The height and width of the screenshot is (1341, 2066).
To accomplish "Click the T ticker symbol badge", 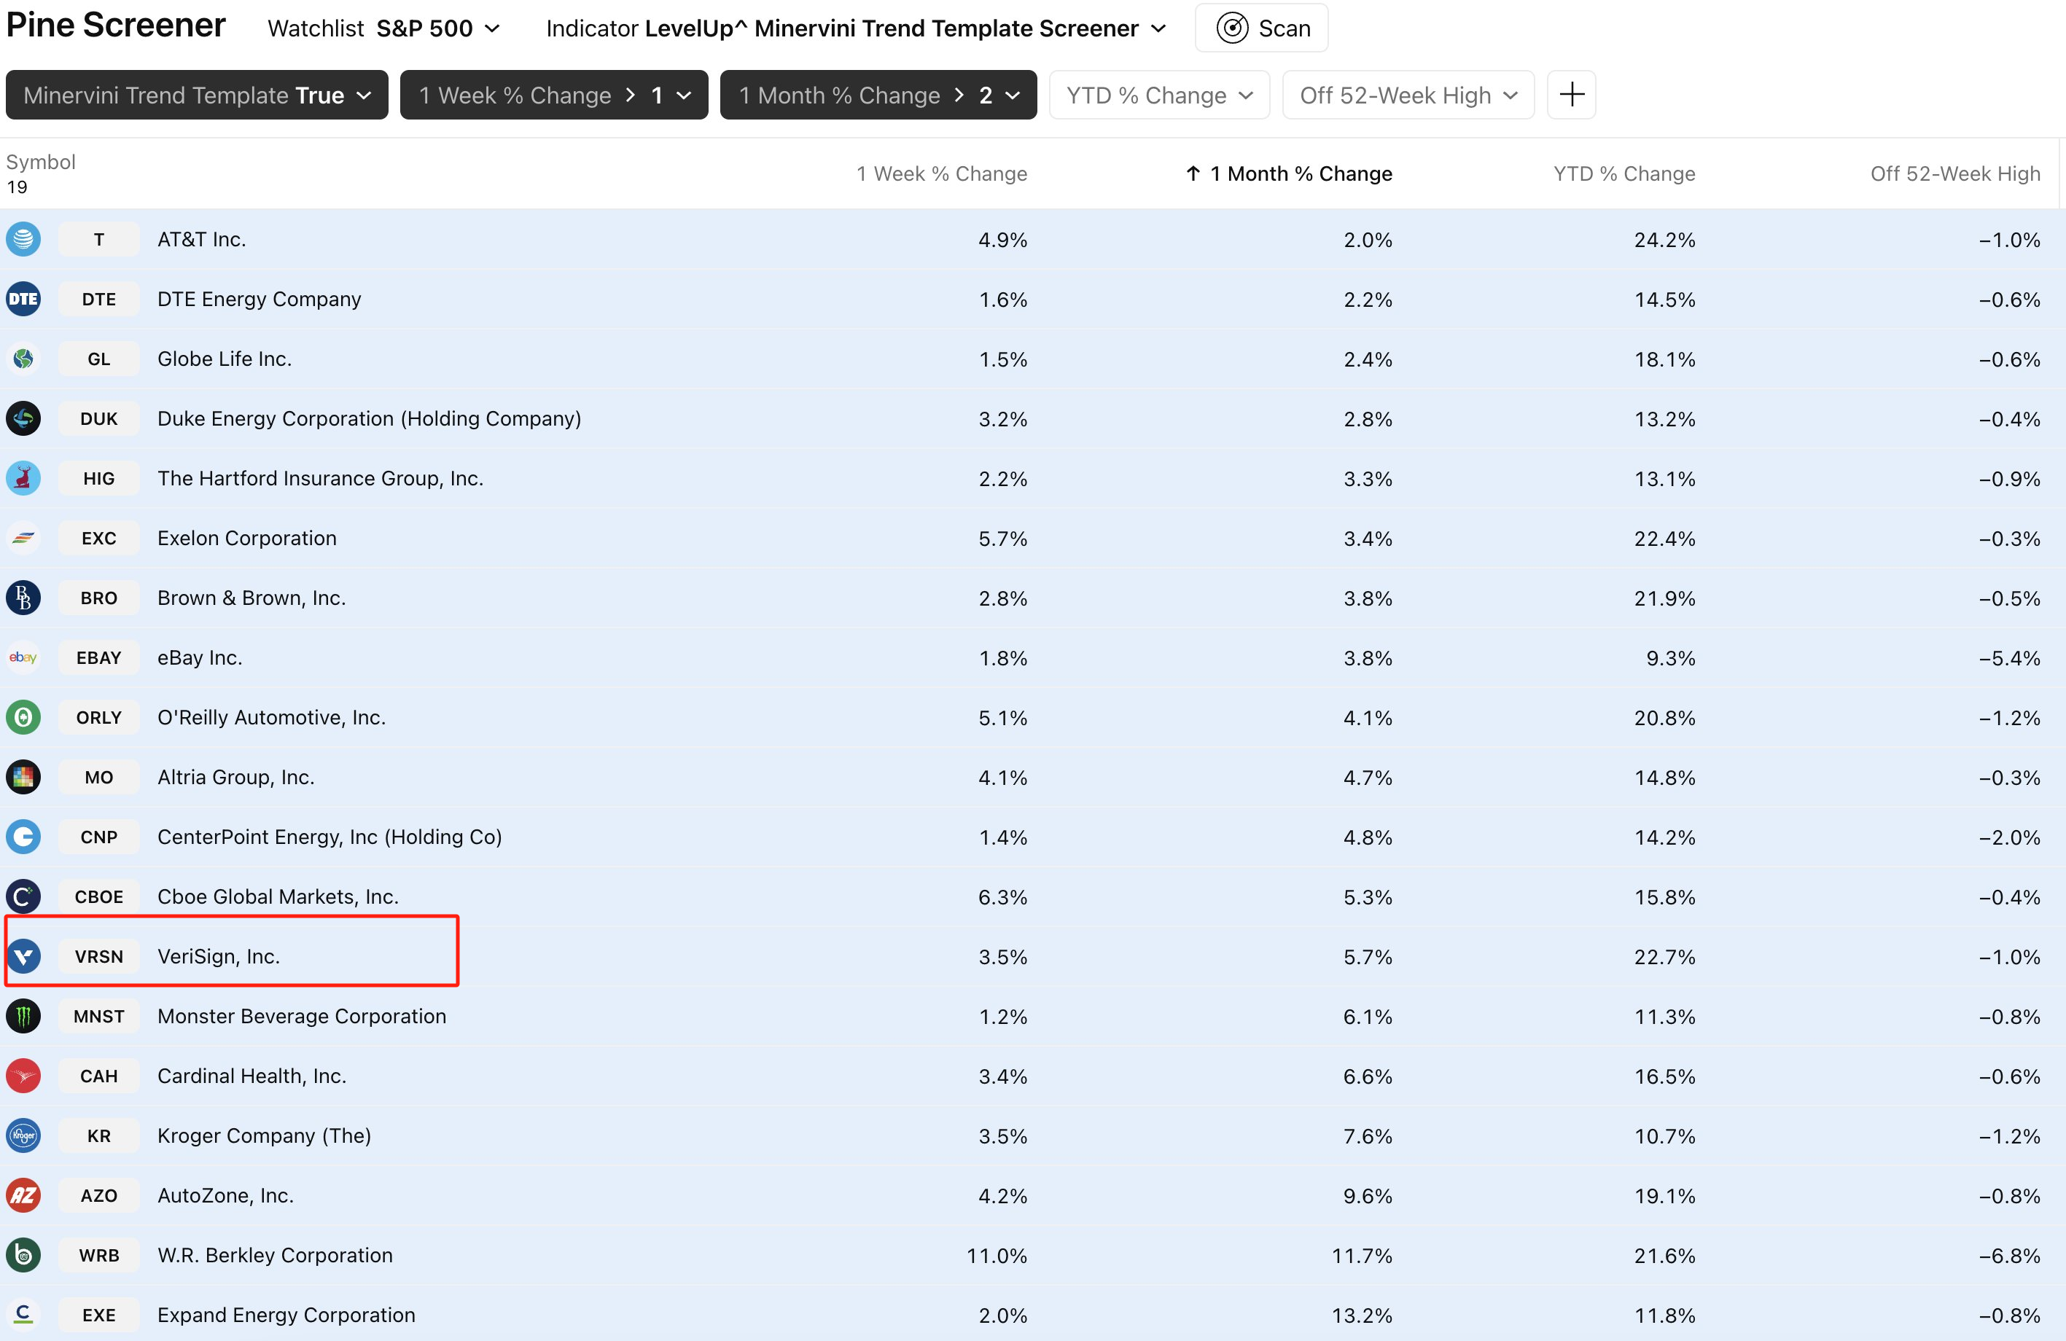I will pos(99,239).
